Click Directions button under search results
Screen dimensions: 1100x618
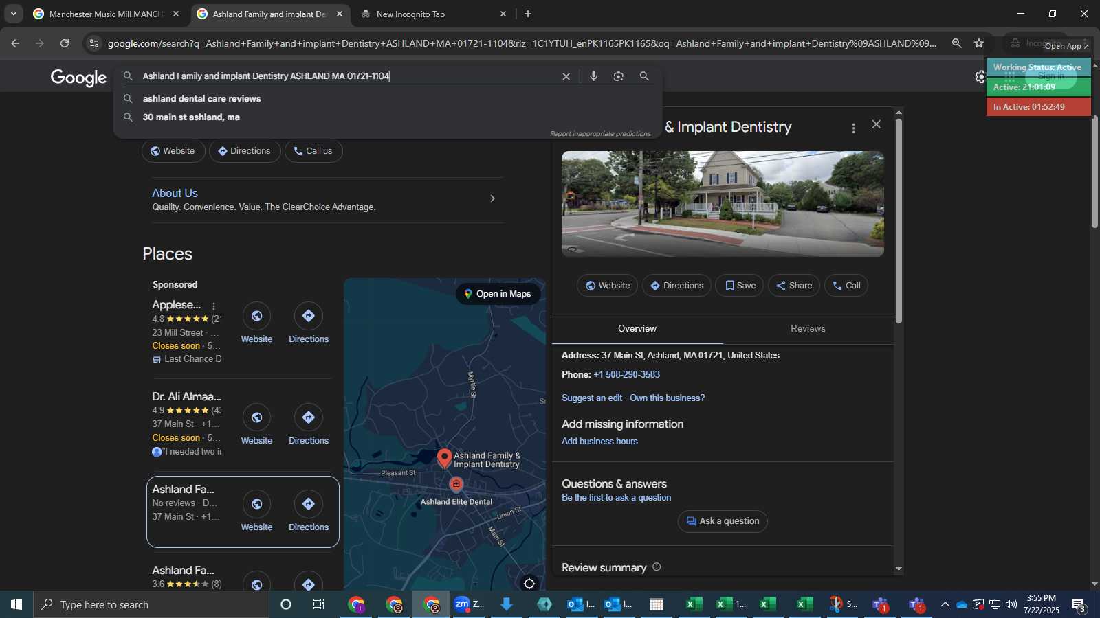245,151
